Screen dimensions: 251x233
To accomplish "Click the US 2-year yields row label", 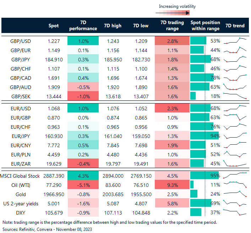I will coord(20,203).
